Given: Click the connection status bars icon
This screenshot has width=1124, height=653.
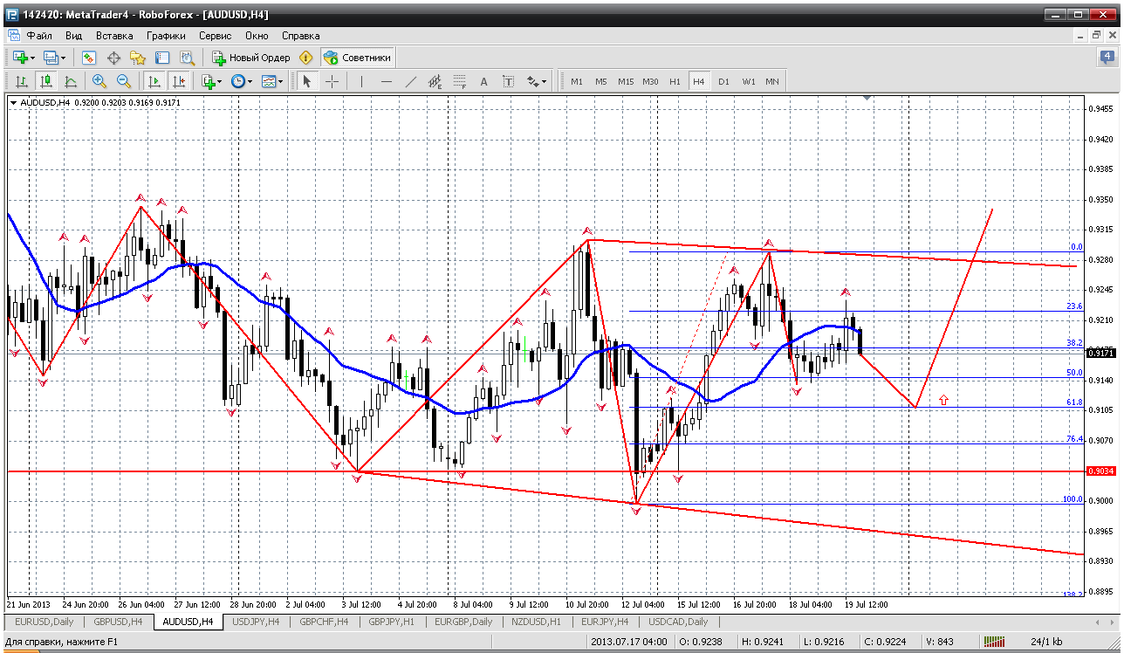Looking at the screenshot, I should tap(996, 642).
